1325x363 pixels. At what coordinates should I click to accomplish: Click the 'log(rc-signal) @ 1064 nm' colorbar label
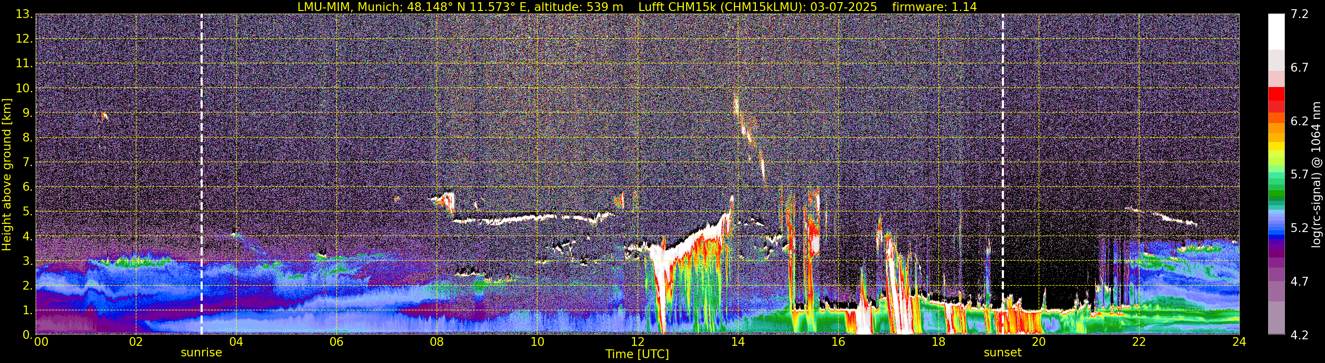[x=1316, y=174]
